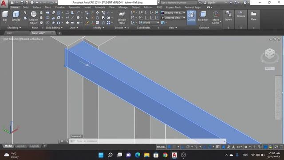Open the WCS menu below the ViewCube
The width and height of the screenshot is (284, 160).
click(x=270, y=68)
